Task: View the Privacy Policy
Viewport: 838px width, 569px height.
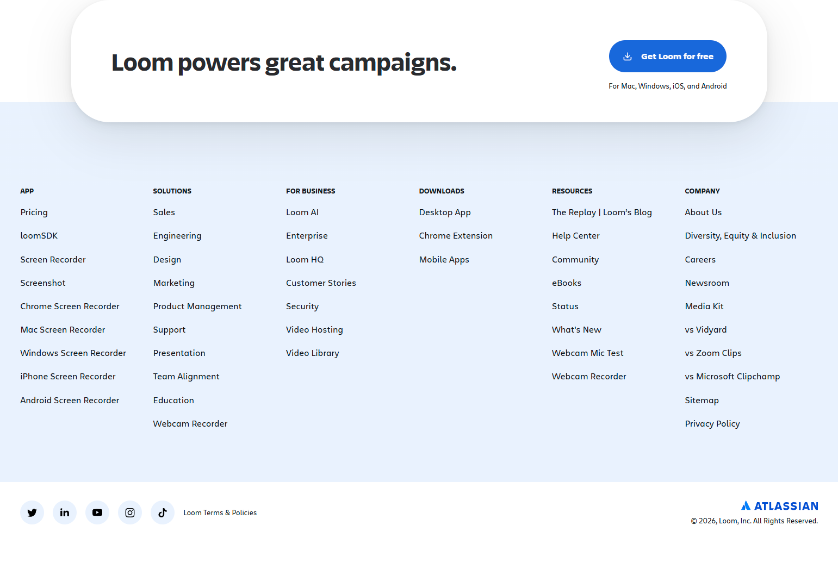Action: pos(712,423)
